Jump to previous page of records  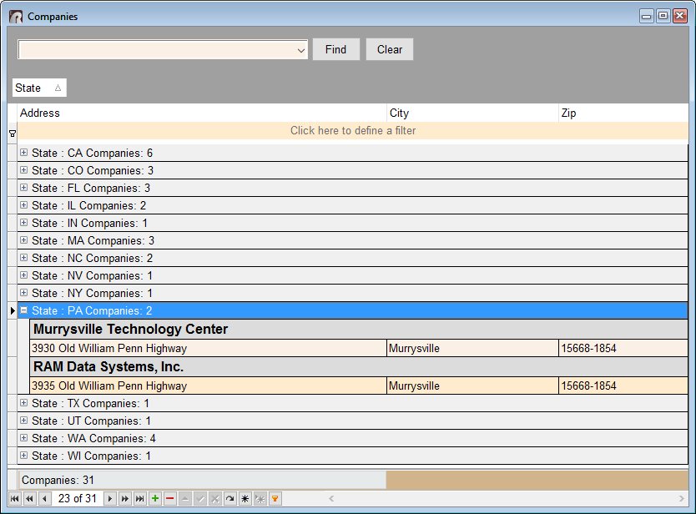29,498
